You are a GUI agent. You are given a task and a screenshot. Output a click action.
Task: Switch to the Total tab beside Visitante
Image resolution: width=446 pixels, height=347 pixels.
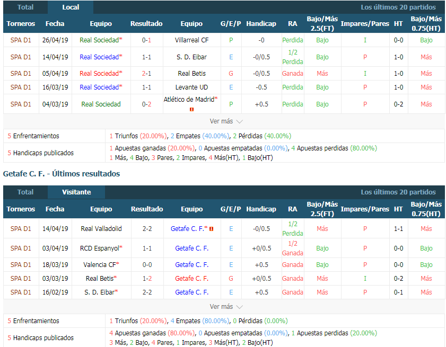25,192
